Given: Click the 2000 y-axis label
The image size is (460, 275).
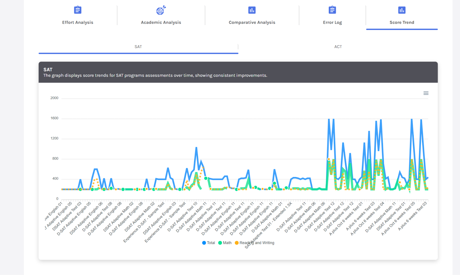Looking at the screenshot, I should [x=54, y=98].
